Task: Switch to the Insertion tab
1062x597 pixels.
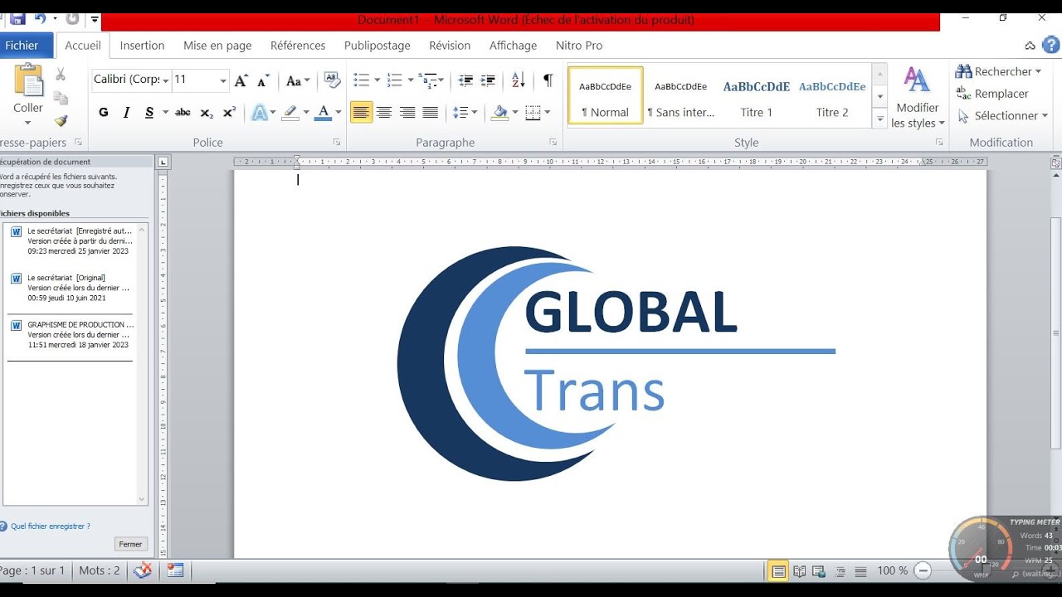Action: 142,46
